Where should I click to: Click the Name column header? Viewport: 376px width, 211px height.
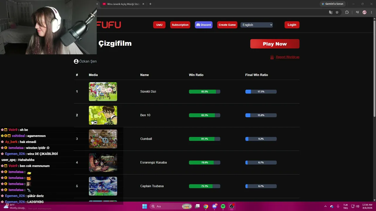[145, 75]
